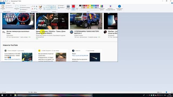The width and height of the screenshot is (173, 97).
Task: Choose the Five-point star shape
Action: click(x=48, y=9)
